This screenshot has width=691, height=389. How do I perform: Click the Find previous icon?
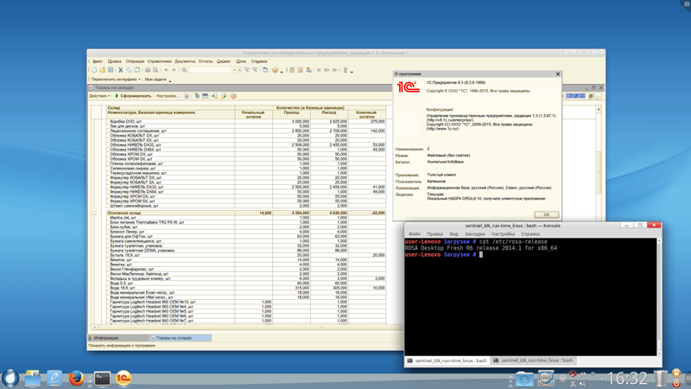point(255,70)
